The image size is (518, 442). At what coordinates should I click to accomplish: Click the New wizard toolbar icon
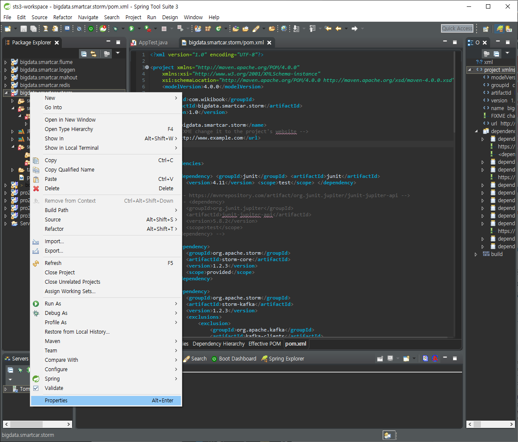8,29
